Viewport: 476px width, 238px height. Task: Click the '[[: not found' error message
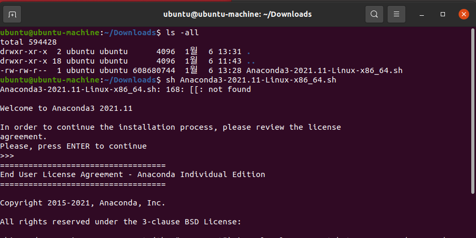point(221,89)
